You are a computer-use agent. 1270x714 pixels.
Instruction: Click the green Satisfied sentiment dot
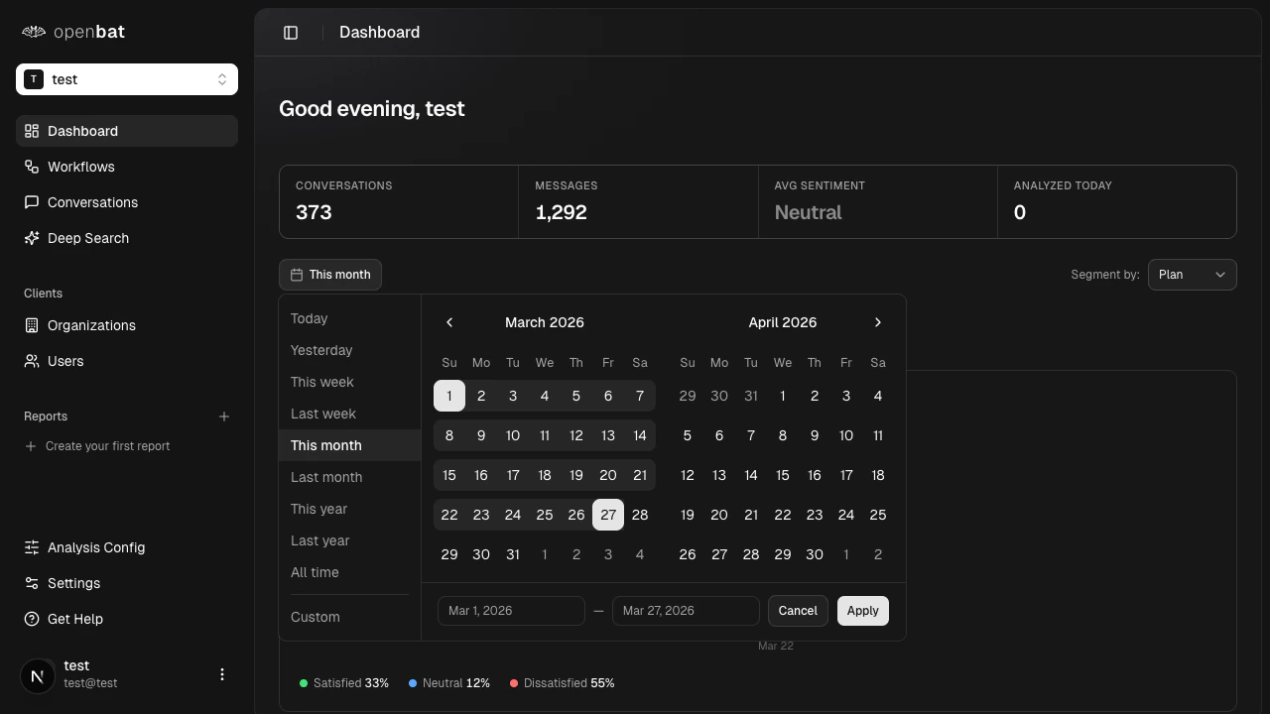[305, 683]
